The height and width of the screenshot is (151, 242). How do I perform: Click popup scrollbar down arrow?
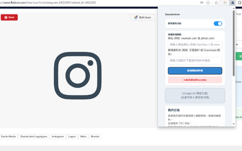tap(234, 124)
